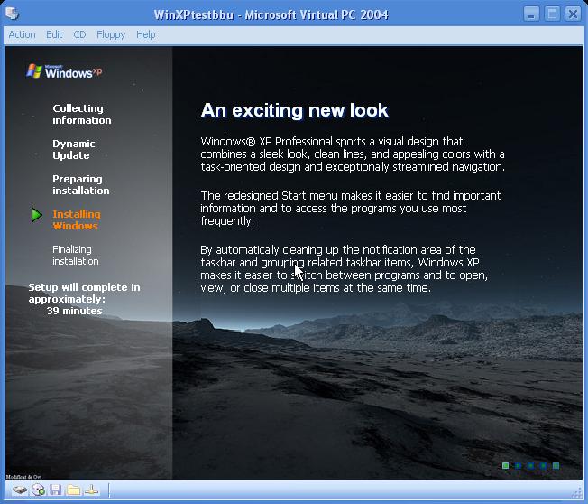Click the setup progress indicator squares
The height and width of the screenshot is (504, 588).
(530, 466)
